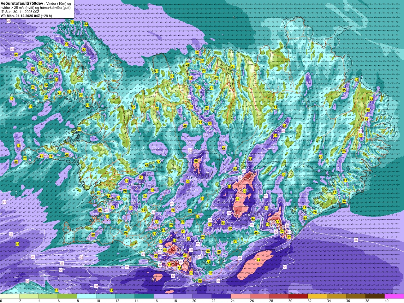Click the Veðurstofan/IS750dev title text
The width and height of the screenshot is (404, 303).
22,3
